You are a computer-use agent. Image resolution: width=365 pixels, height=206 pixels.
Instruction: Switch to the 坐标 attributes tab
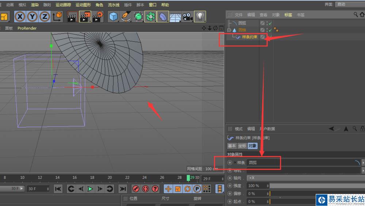(242, 146)
